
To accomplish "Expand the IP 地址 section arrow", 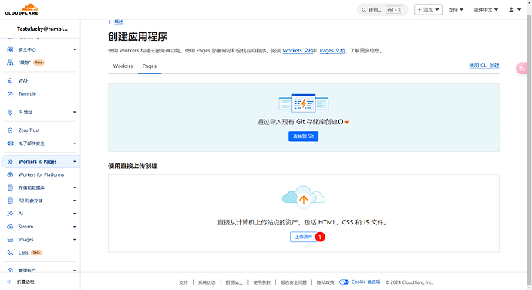I will click(x=74, y=112).
